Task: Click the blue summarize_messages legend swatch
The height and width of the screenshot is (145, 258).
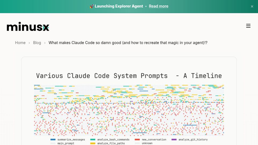Action: point(53,140)
